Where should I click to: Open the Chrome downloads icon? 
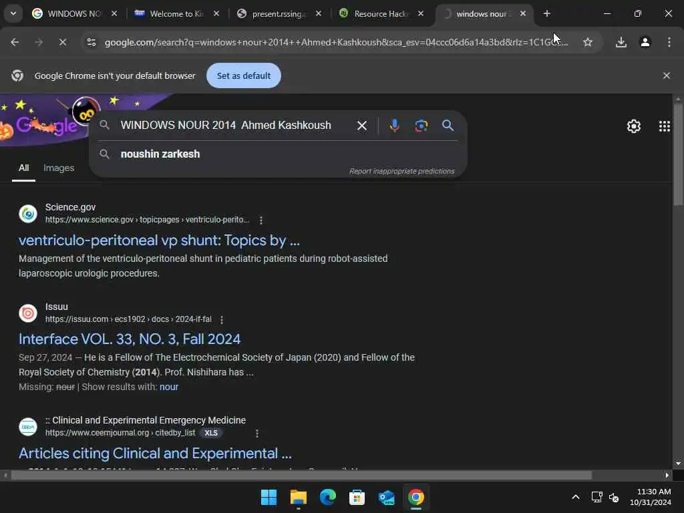coord(621,42)
